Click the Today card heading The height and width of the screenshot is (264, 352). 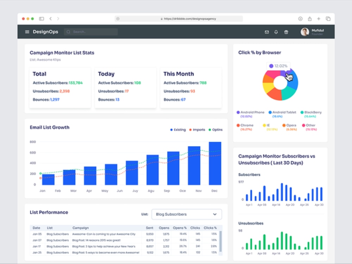point(106,74)
